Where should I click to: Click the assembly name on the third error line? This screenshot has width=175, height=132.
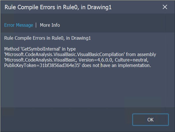[41, 60]
